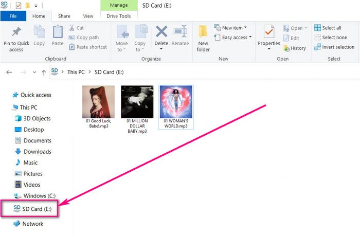Click the red X Delete icon

pos(161,31)
